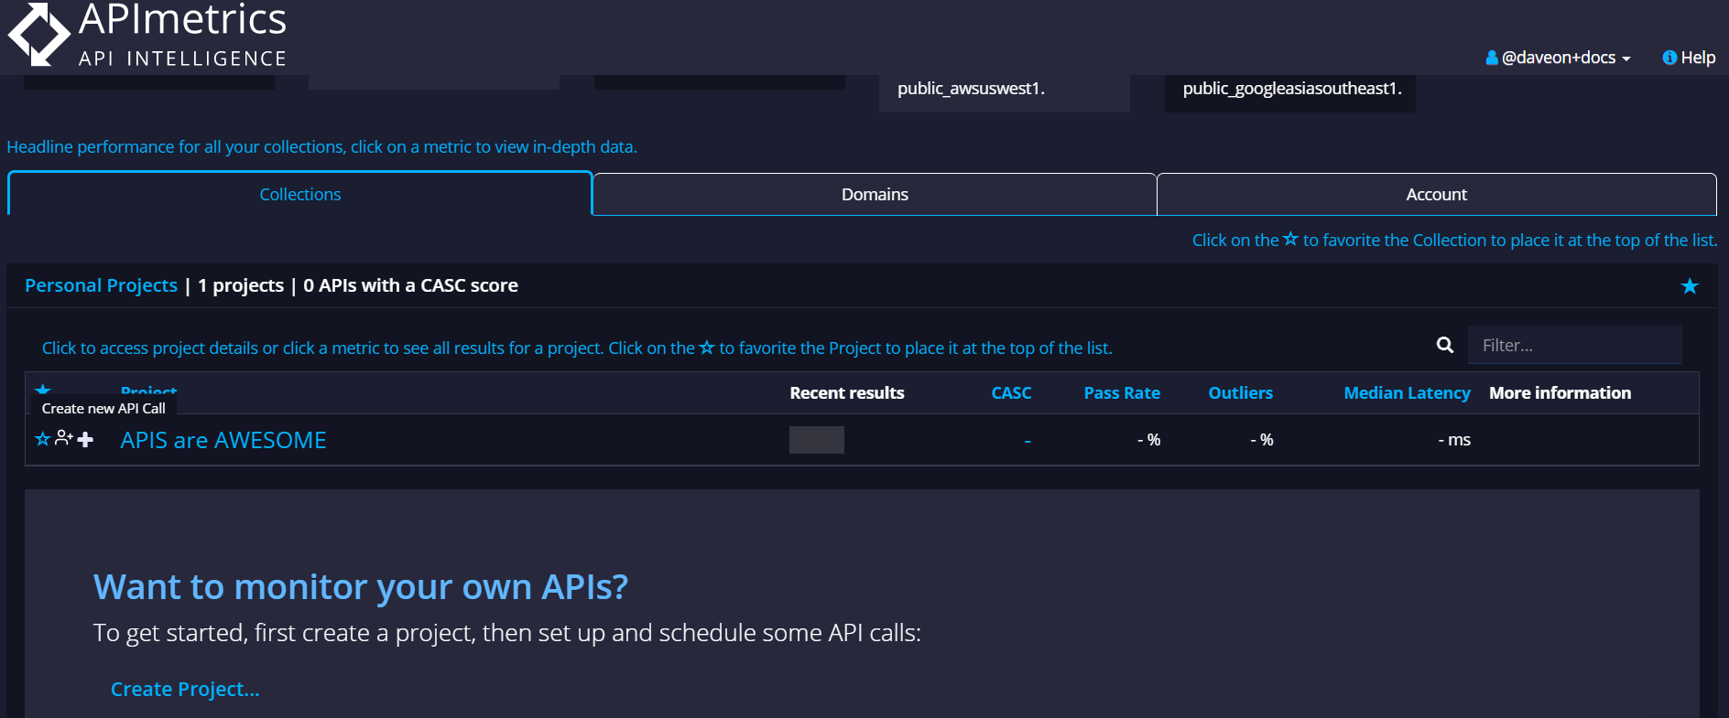Favorite the APIS are AWESOME project star

[x=42, y=439]
